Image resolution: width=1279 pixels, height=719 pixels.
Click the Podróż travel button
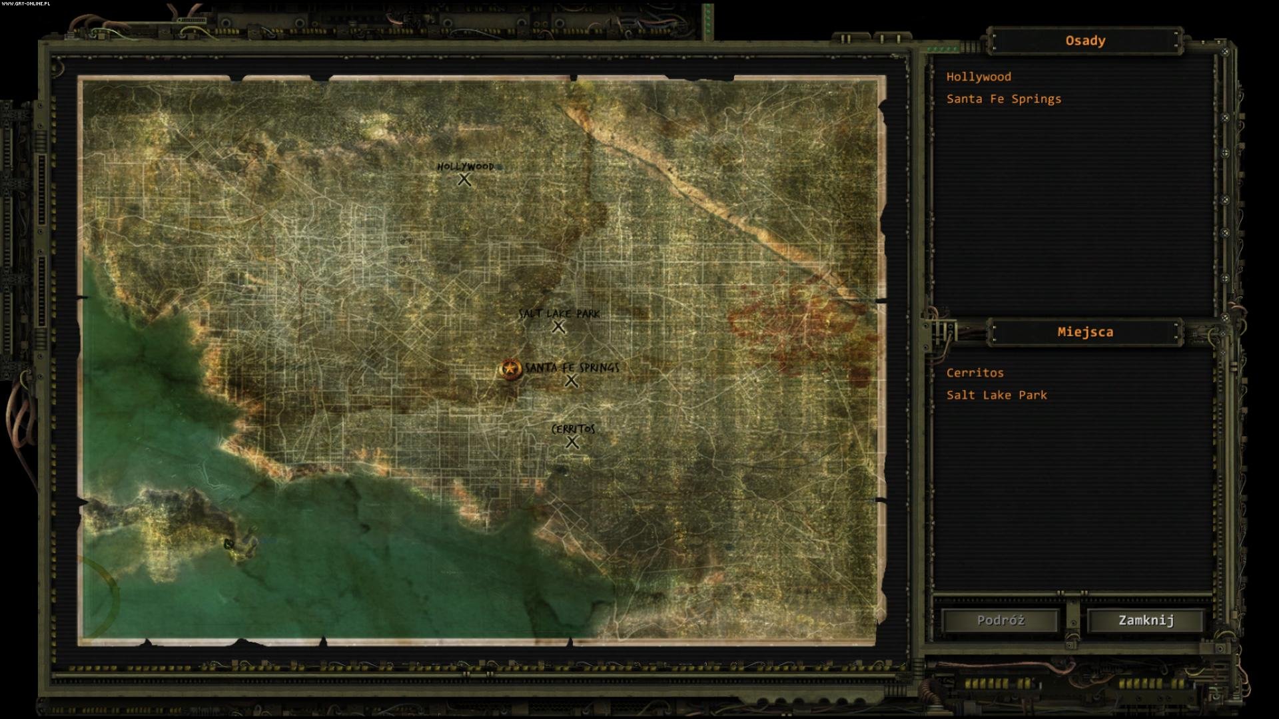point(1000,620)
